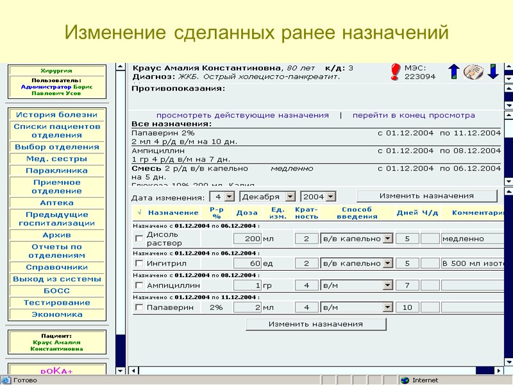The height and width of the screenshot is (385, 513).
Task: Click the Назначение column header
Action: tap(173, 213)
